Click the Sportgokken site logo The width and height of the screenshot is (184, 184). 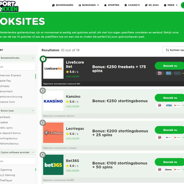(9, 6)
